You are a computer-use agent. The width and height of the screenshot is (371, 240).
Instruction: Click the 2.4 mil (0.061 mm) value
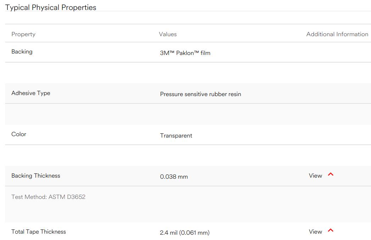coord(185,233)
